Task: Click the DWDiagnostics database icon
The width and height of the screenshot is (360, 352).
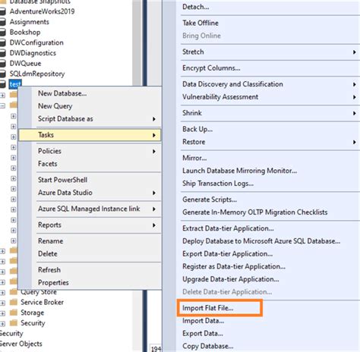Action: 2,53
